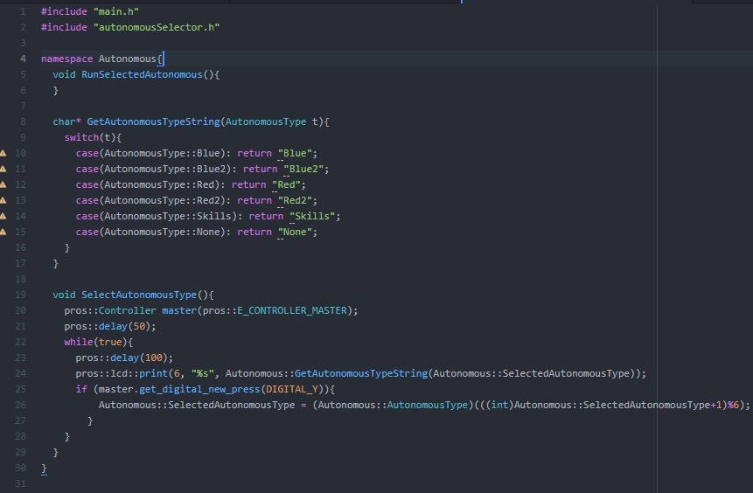This screenshot has height=493, width=753.
Task: Click the char* return type on line 8
Action: [66, 122]
